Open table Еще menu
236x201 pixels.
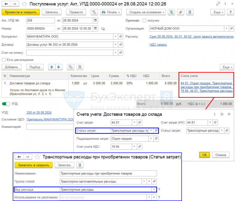(227, 67)
